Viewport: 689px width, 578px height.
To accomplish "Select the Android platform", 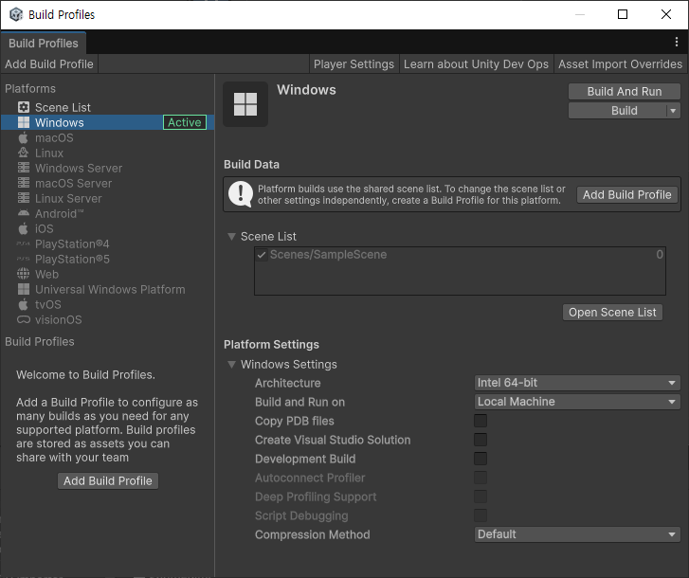I will pyautogui.click(x=107, y=213).
